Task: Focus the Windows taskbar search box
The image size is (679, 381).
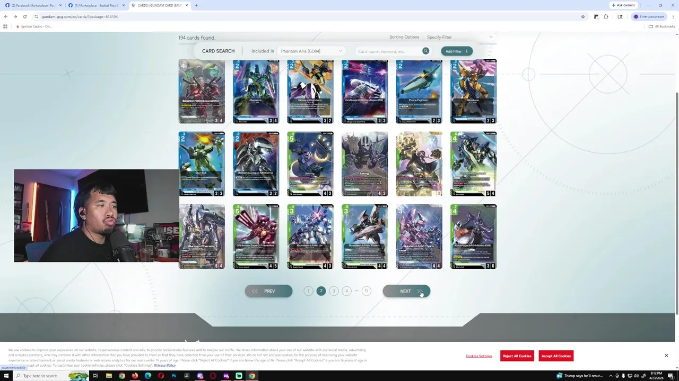Action: click(51, 376)
